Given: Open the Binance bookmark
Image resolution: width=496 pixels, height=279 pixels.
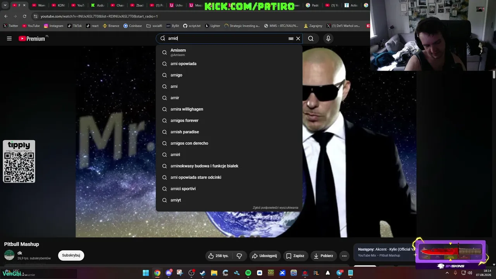Looking at the screenshot, I should [x=111, y=26].
